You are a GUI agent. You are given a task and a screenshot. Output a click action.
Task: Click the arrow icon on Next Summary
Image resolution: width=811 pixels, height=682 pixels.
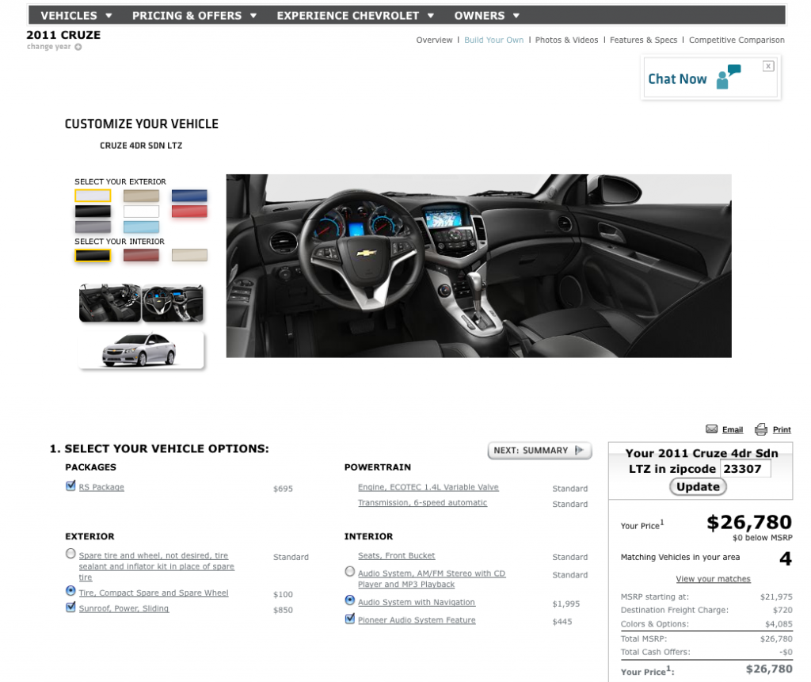pos(580,450)
